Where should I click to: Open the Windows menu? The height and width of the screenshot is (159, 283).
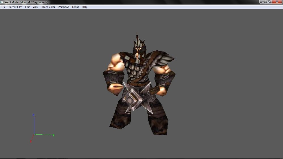tap(63, 7)
